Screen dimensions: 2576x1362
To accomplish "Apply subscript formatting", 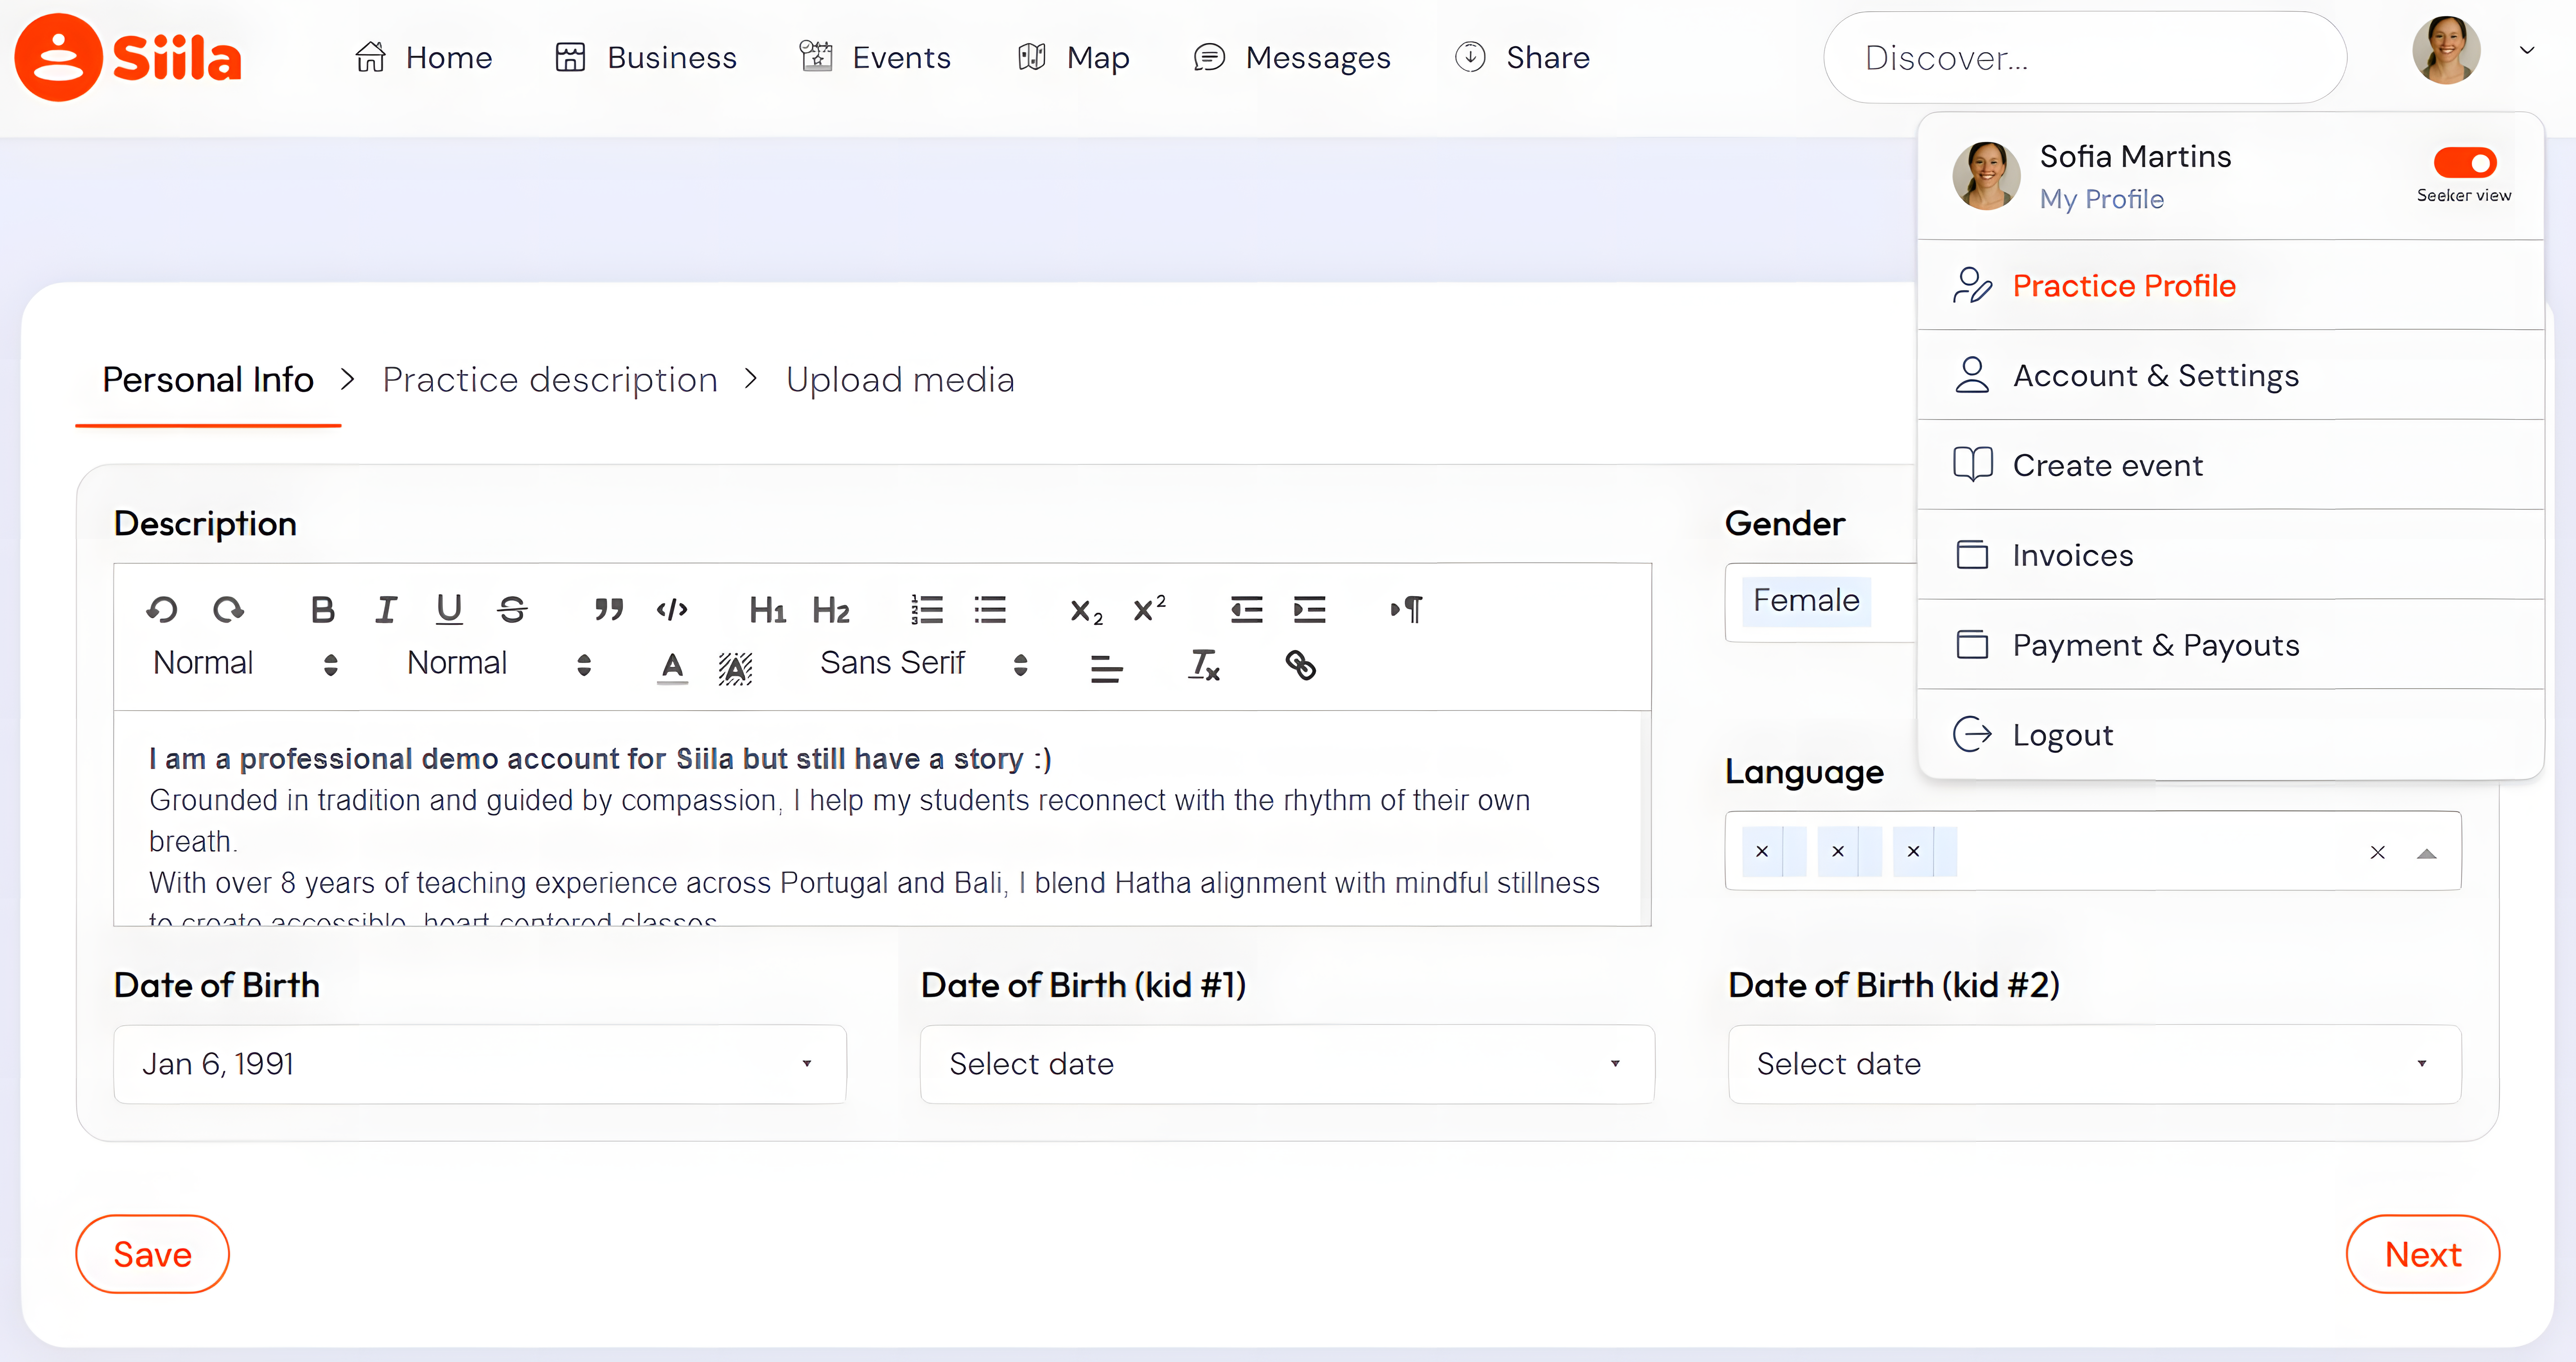I will point(1086,611).
